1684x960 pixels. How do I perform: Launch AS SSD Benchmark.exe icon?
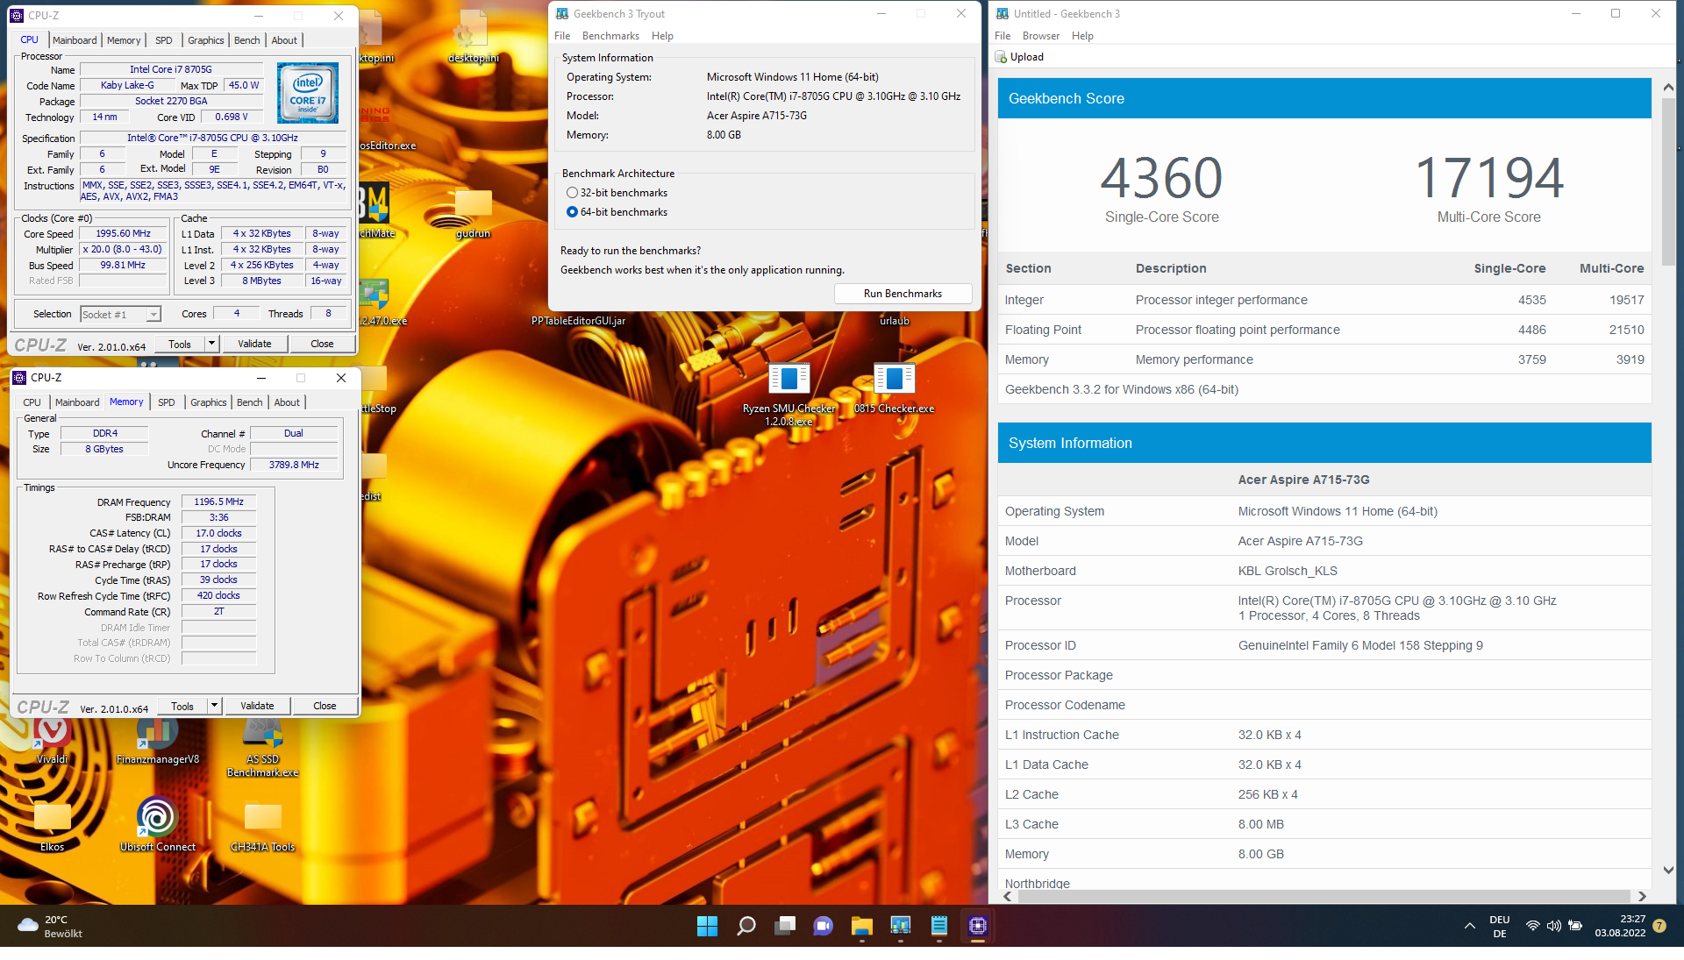[262, 746]
